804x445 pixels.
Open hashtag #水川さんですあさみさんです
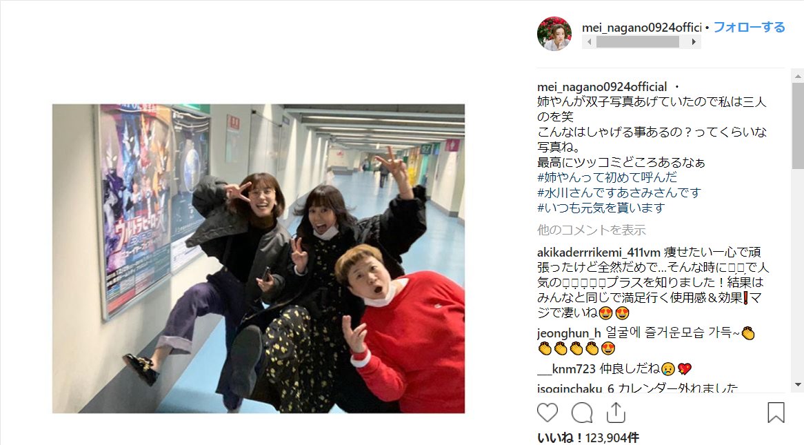(x=619, y=193)
